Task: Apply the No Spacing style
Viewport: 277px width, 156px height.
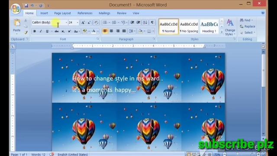Action: 189,26
